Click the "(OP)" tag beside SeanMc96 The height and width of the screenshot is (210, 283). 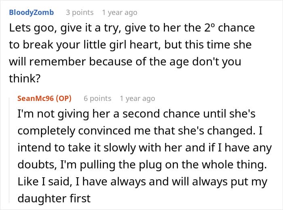coord(64,99)
